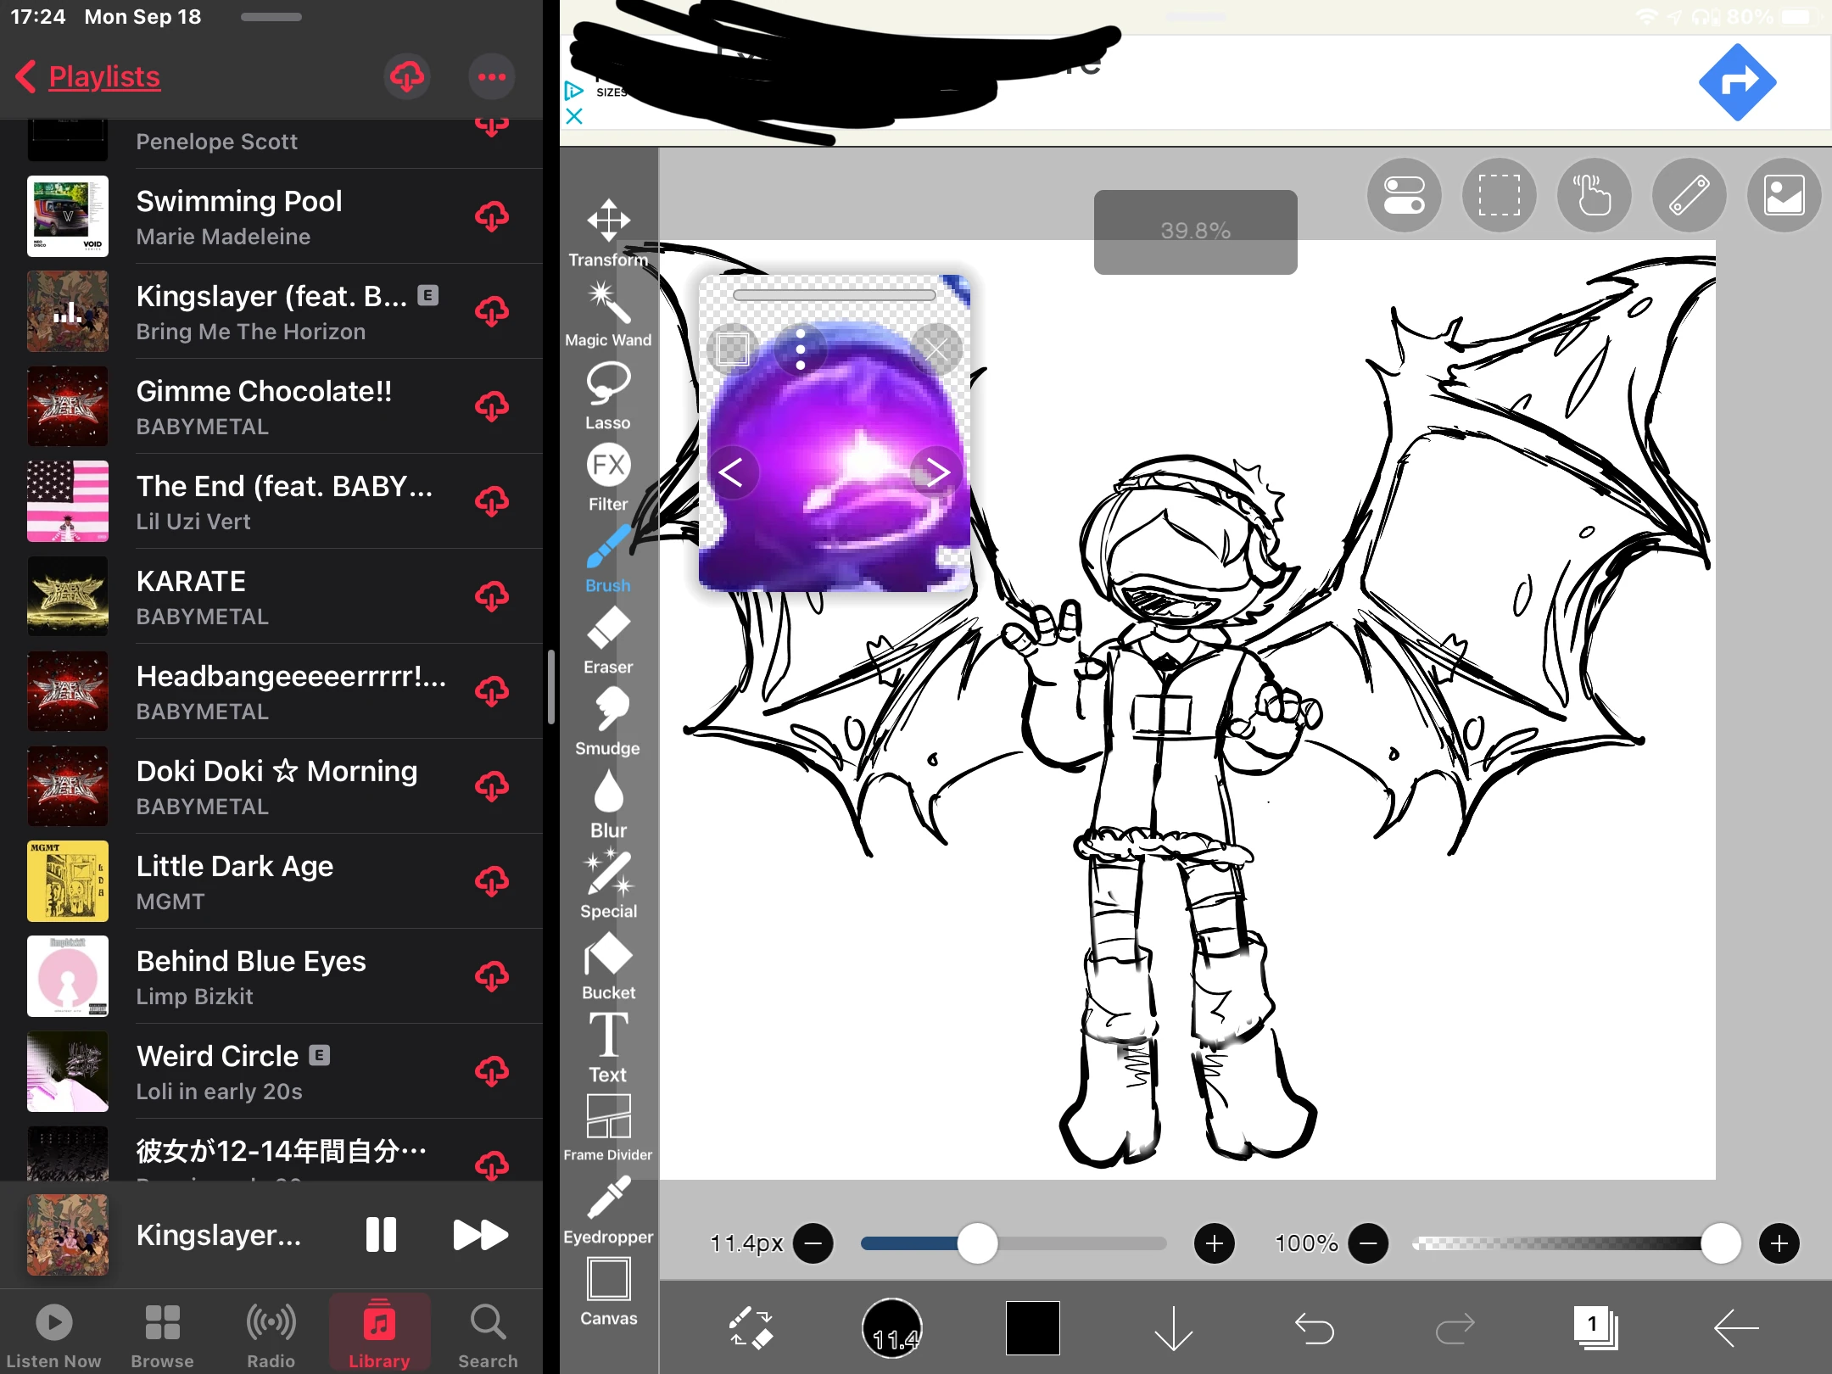Open the black color swatch

pyautogui.click(x=1032, y=1328)
